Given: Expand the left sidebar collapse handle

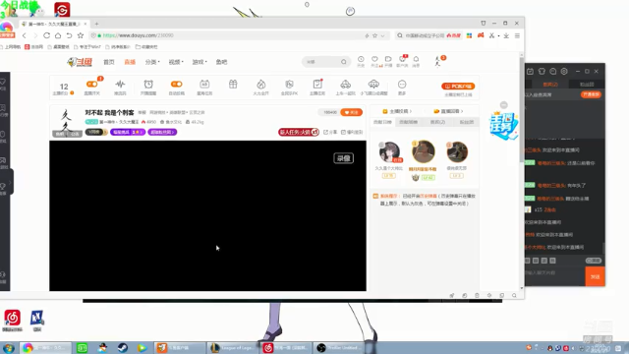Looking at the screenshot, I should (10, 182).
